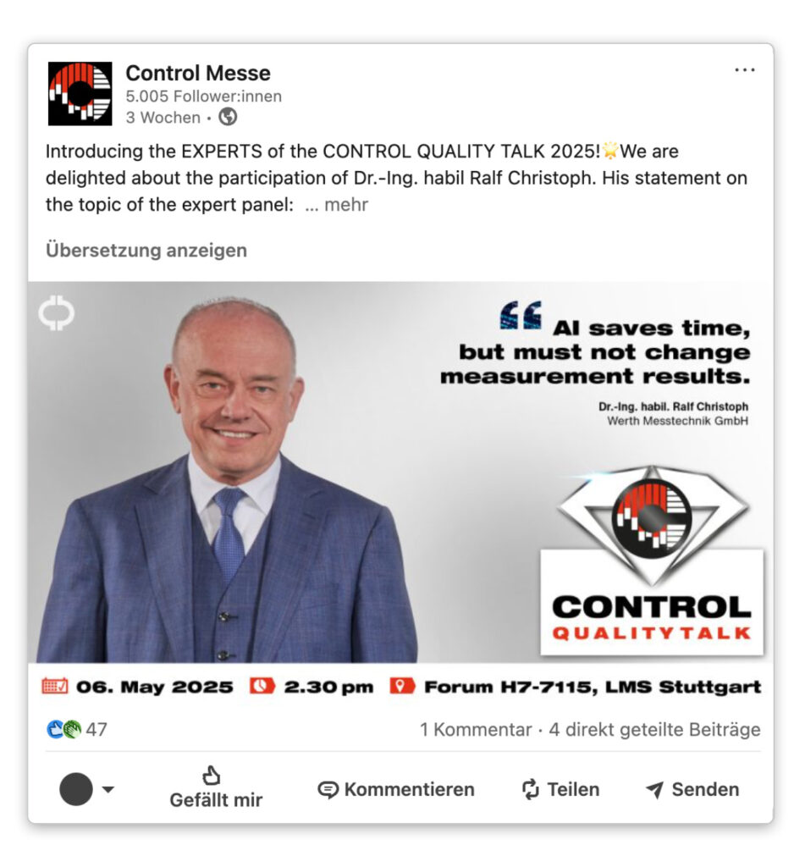Click the comment bubble icon
805x867 pixels.
pyautogui.click(x=328, y=790)
